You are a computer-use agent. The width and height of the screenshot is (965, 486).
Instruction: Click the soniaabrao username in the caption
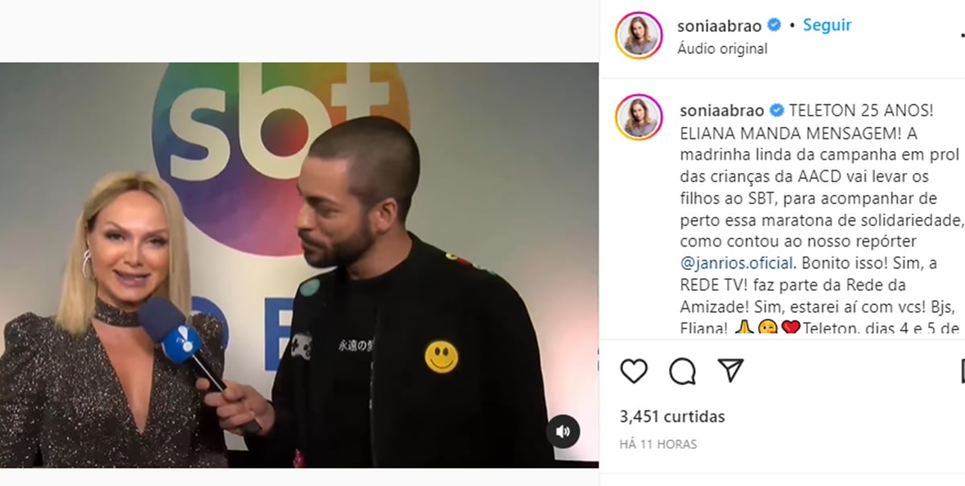721,111
